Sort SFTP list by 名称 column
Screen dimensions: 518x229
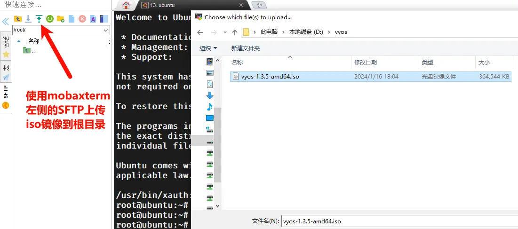[34, 41]
